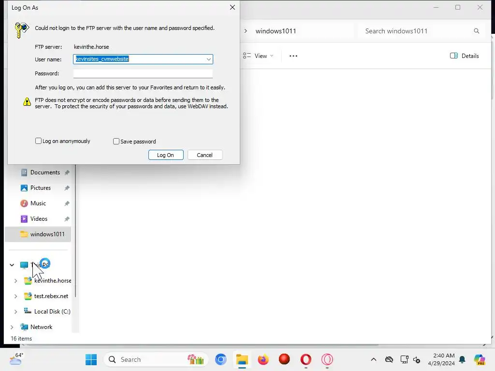Click the network status tray icon
Viewport: 495px width, 371px height.
404,359
